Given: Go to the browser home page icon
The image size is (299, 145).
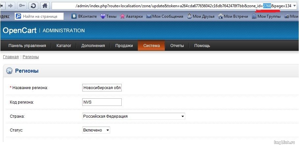Looking at the screenshot, I should [45, 6].
